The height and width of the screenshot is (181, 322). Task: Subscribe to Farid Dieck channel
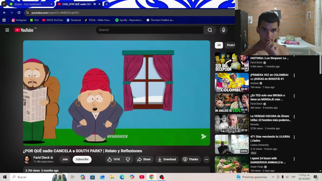click(82, 159)
